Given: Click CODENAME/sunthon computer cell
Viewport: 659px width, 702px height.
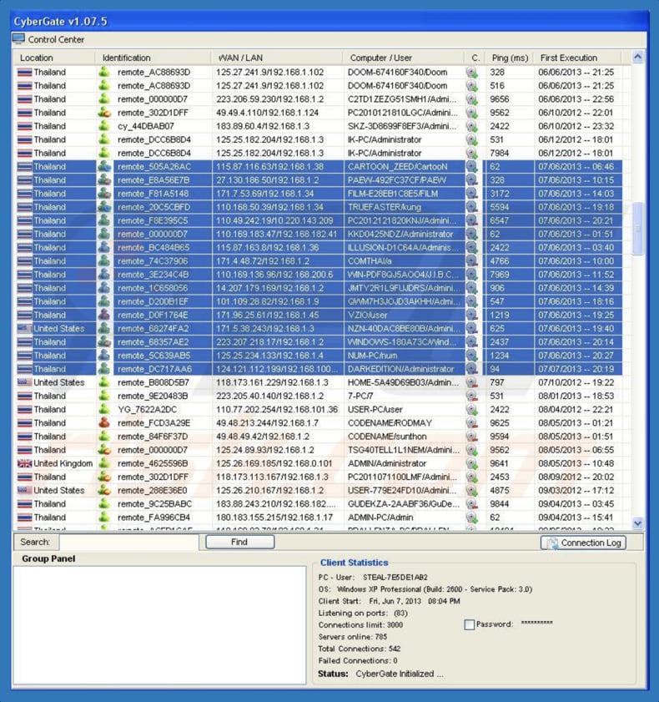Looking at the screenshot, I should [387, 436].
